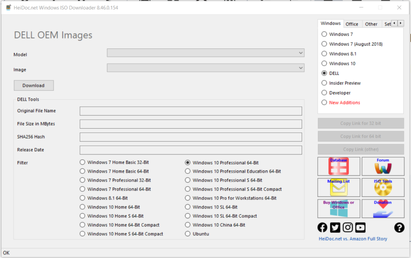Click the Download button
This screenshot has width=411, height=258.
tap(34, 85)
